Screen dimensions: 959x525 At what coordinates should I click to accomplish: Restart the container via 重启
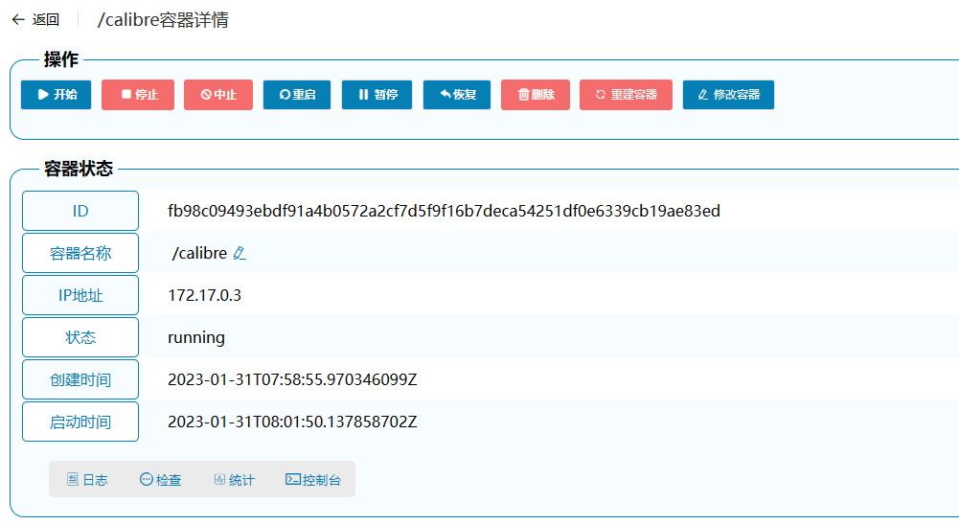click(x=297, y=95)
